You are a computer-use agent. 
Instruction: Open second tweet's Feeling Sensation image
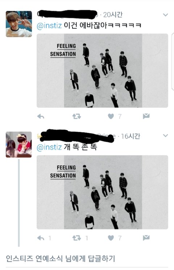click(103, 192)
